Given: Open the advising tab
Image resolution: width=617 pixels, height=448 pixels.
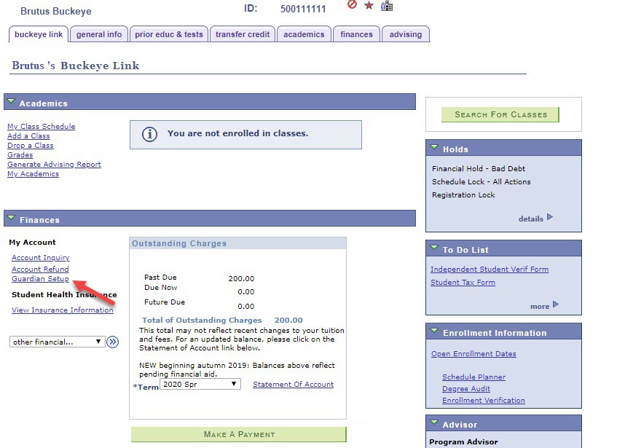Looking at the screenshot, I should pos(406,34).
